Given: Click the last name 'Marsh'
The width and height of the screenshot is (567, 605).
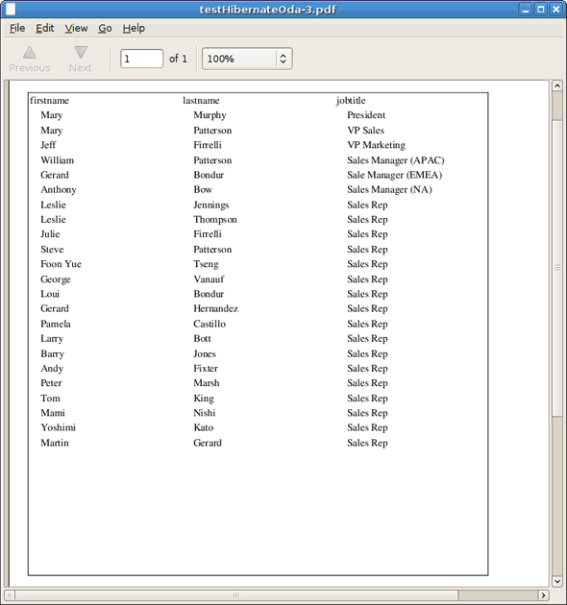Looking at the screenshot, I should 207,383.
